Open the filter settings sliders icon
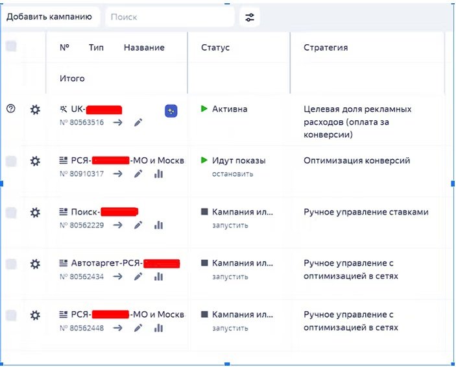This screenshot has width=456, height=367. (x=250, y=17)
